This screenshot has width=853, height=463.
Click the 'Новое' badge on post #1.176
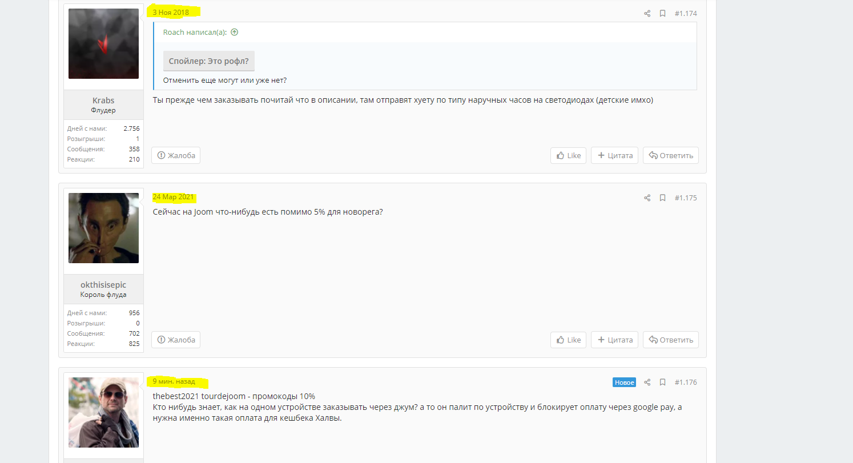click(624, 382)
